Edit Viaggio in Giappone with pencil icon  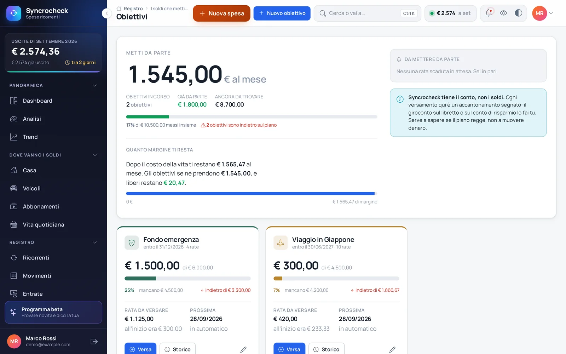pyautogui.click(x=392, y=349)
